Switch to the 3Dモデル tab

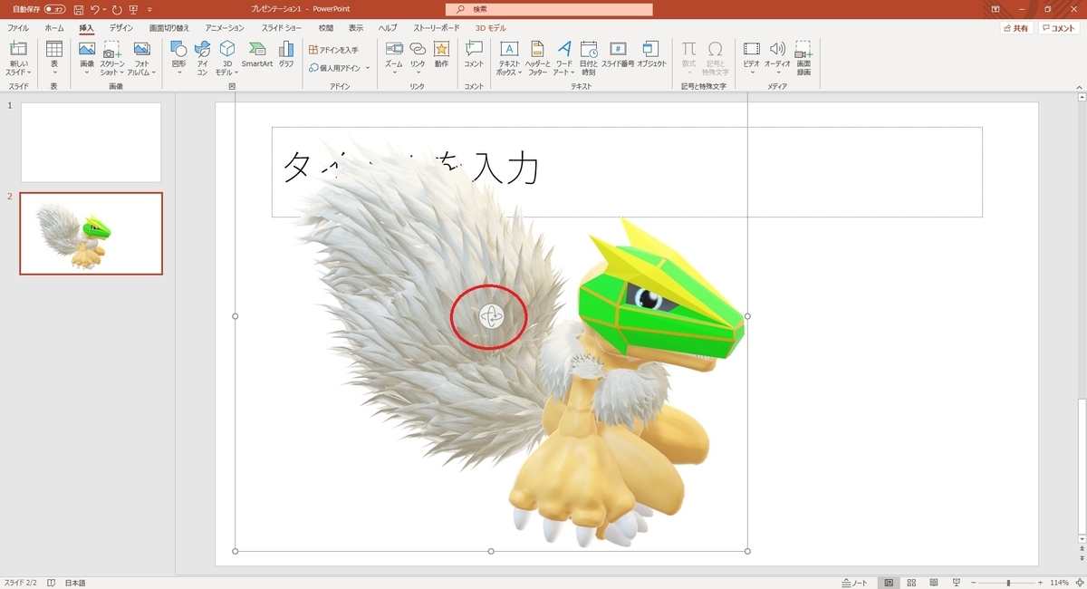point(491,28)
